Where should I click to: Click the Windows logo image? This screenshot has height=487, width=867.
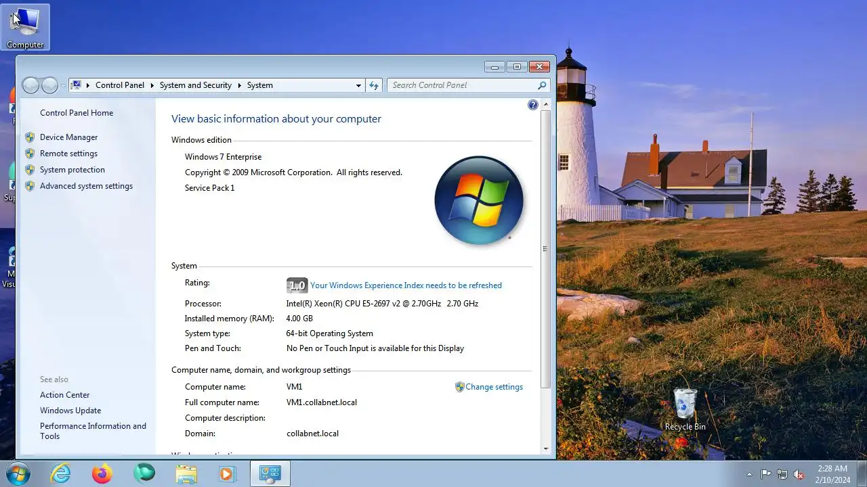tap(479, 201)
